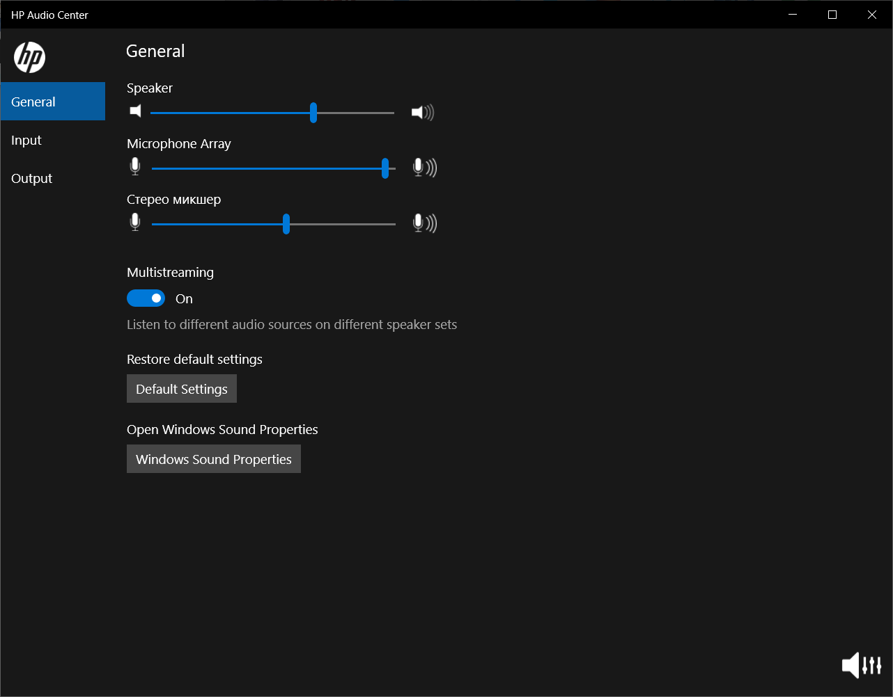893x697 pixels.
Task: Minimize the HP Audio Center window
Action: [x=793, y=15]
